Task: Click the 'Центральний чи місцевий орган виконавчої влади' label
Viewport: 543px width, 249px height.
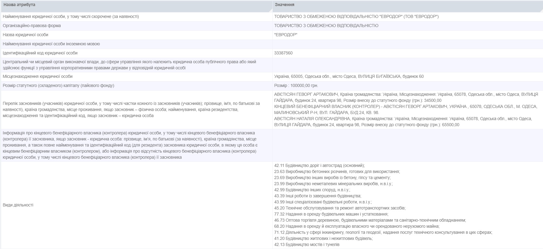Action: coord(129,65)
